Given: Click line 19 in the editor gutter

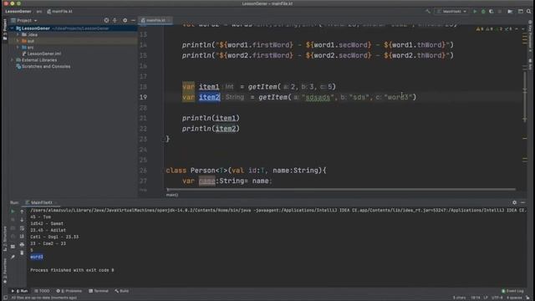Looking at the screenshot, I should (x=143, y=97).
